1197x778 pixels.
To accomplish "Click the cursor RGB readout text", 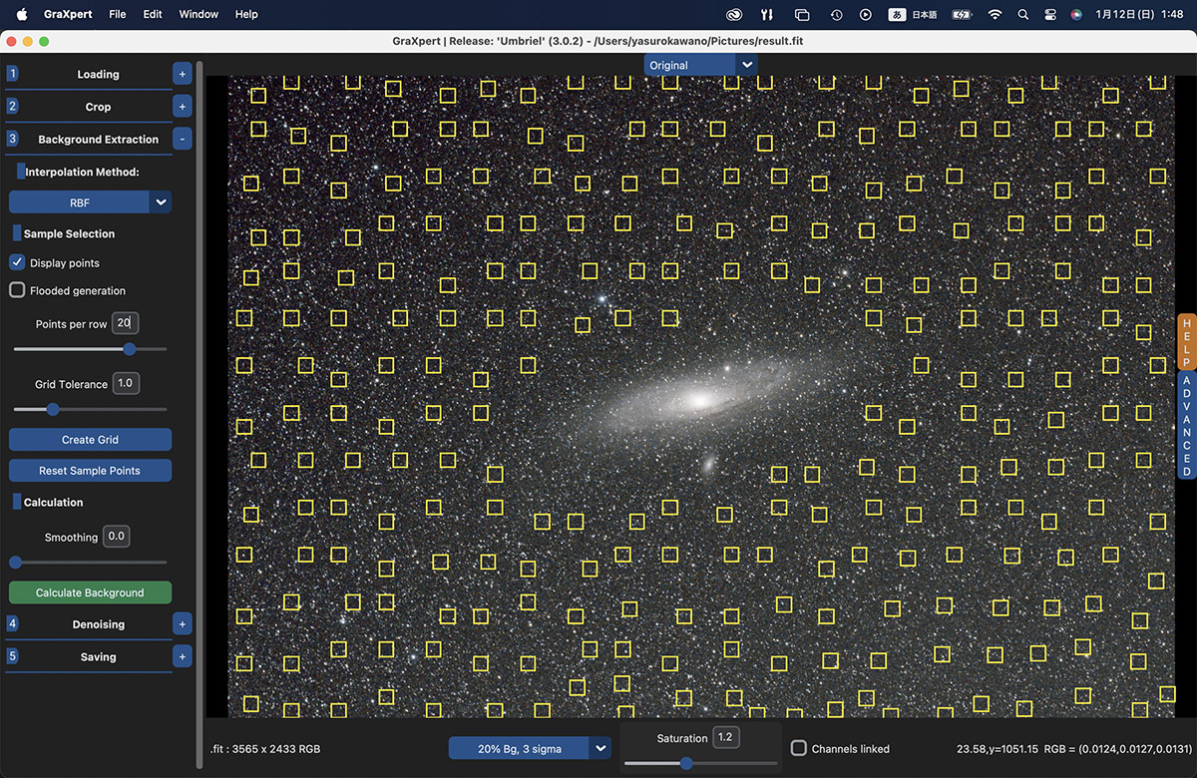I will point(1074,748).
